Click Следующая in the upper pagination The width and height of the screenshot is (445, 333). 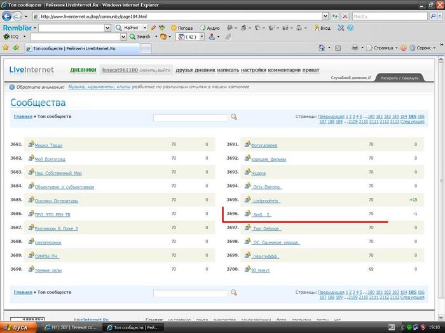tap(412, 122)
